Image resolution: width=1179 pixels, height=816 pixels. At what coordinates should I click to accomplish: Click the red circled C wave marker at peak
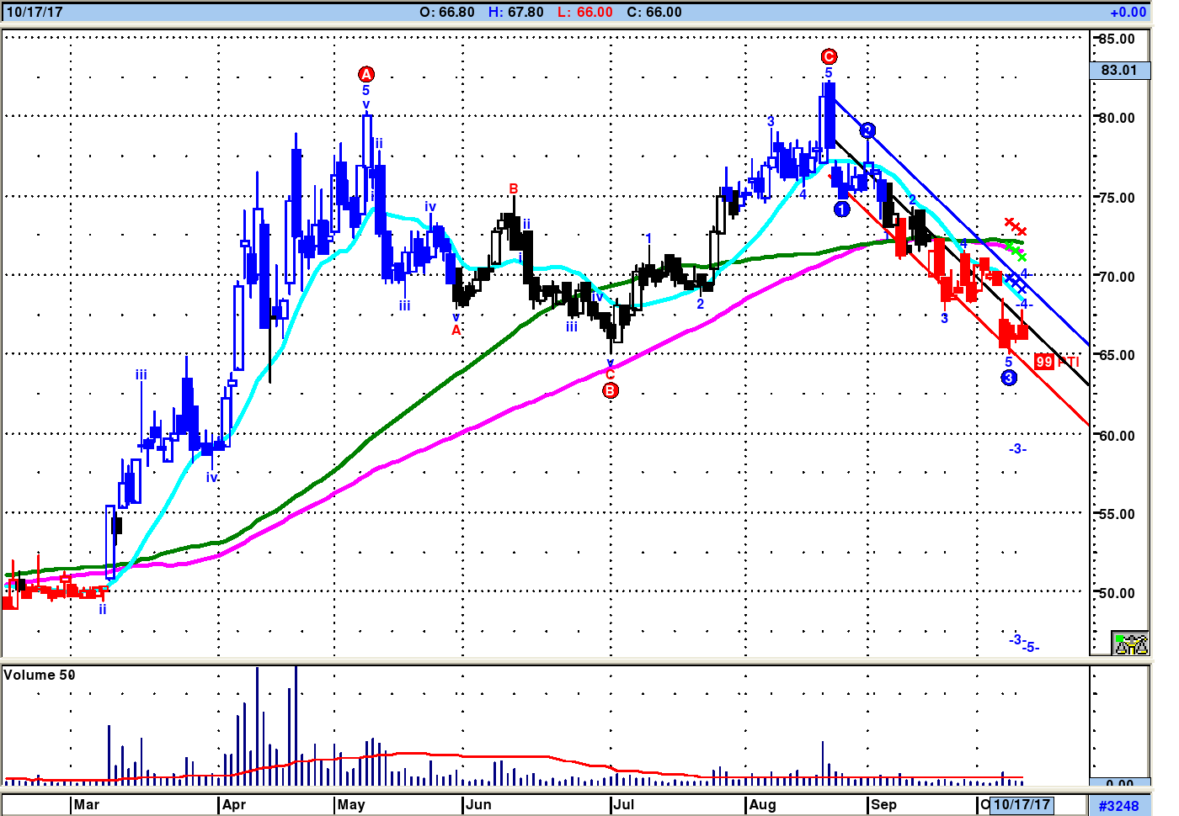pyautogui.click(x=829, y=56)
